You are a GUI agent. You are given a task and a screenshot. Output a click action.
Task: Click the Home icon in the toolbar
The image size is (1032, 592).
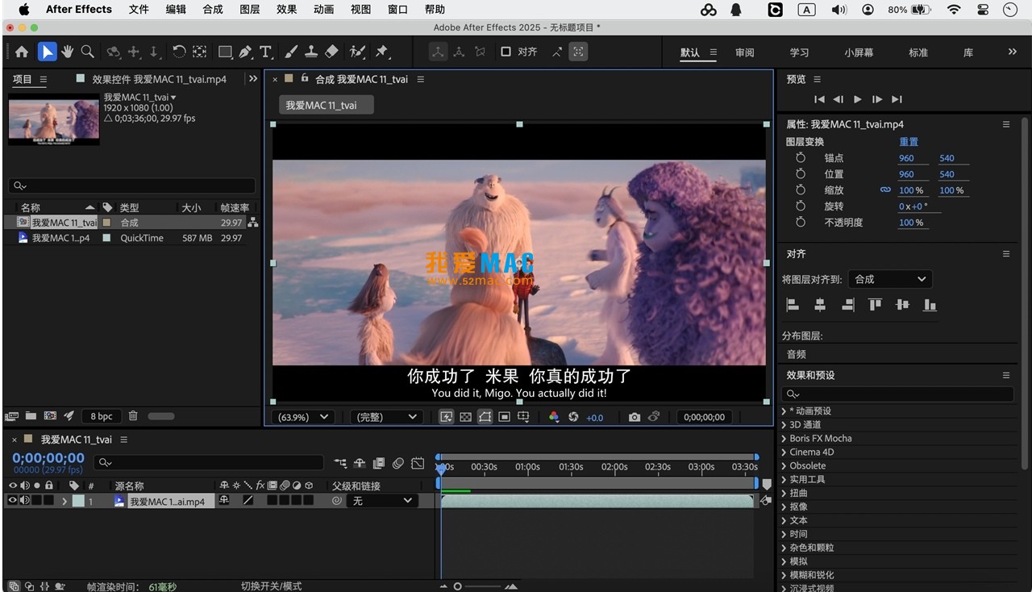coord(22,52)
